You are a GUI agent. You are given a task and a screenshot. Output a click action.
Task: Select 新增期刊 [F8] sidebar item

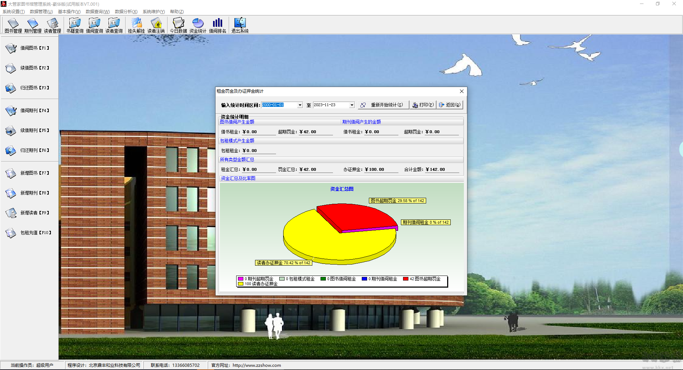click(27, 193)
